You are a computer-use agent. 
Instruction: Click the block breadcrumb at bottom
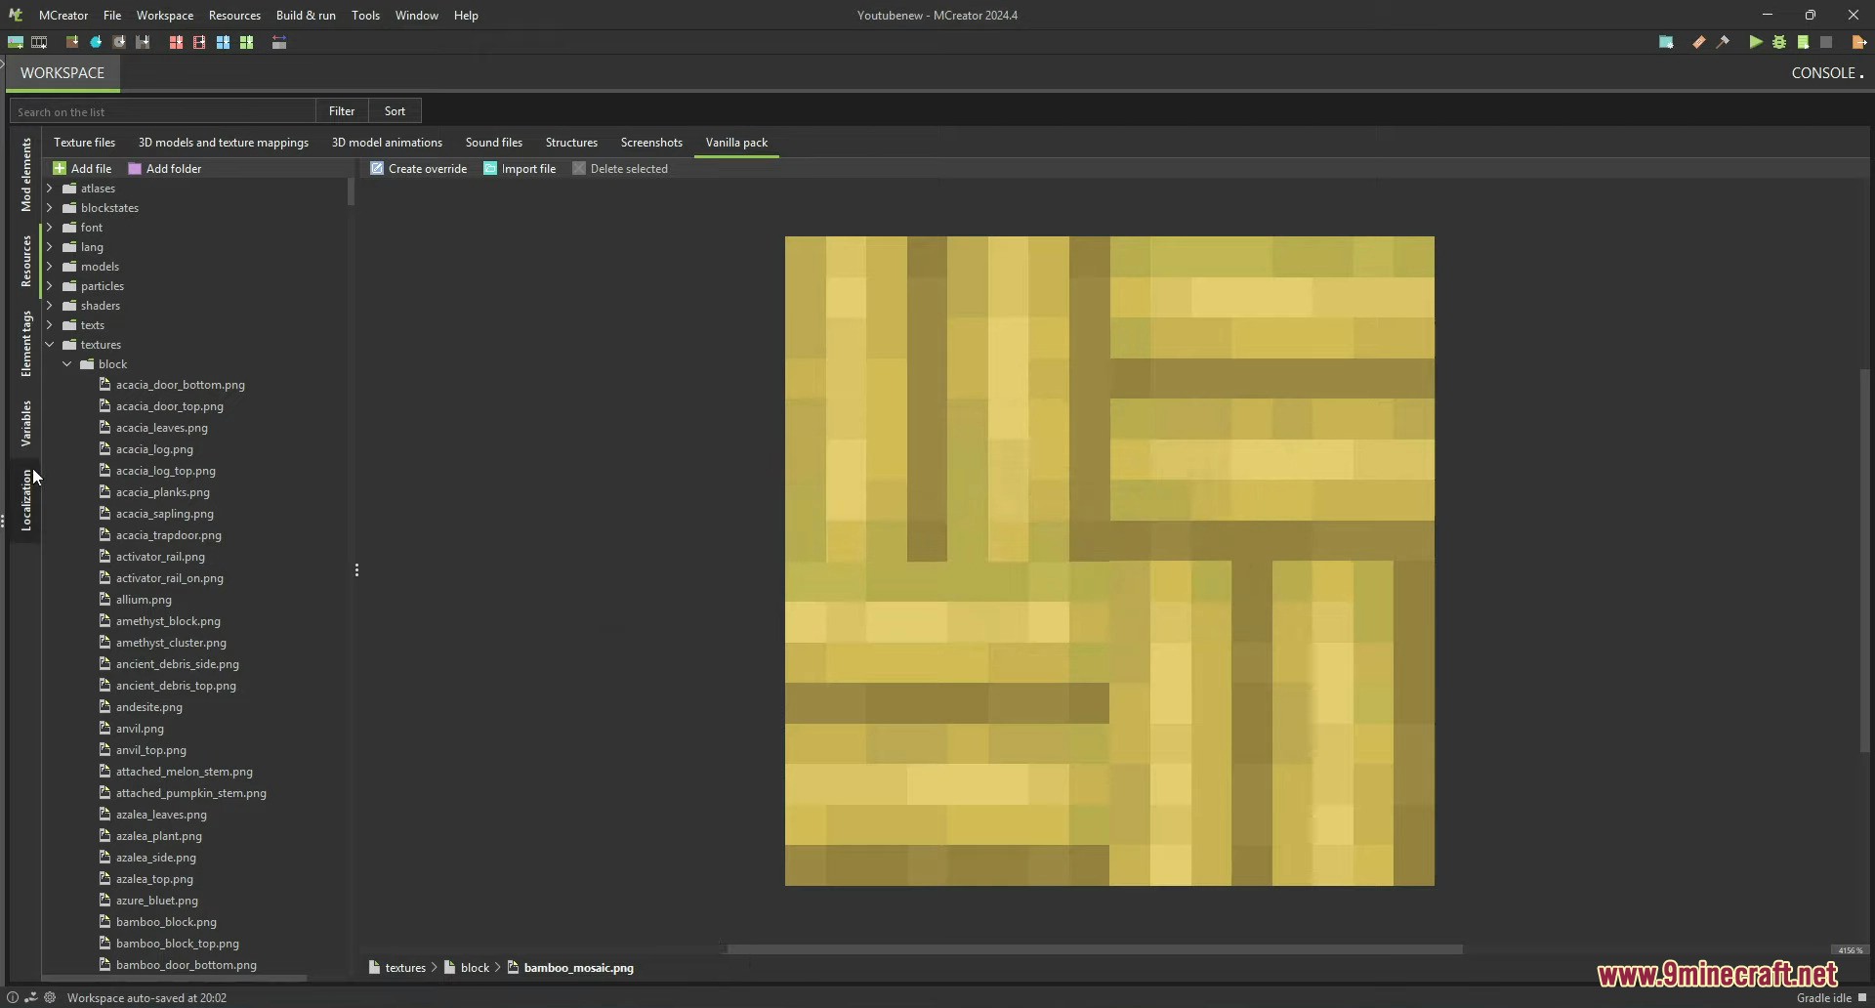467,968
